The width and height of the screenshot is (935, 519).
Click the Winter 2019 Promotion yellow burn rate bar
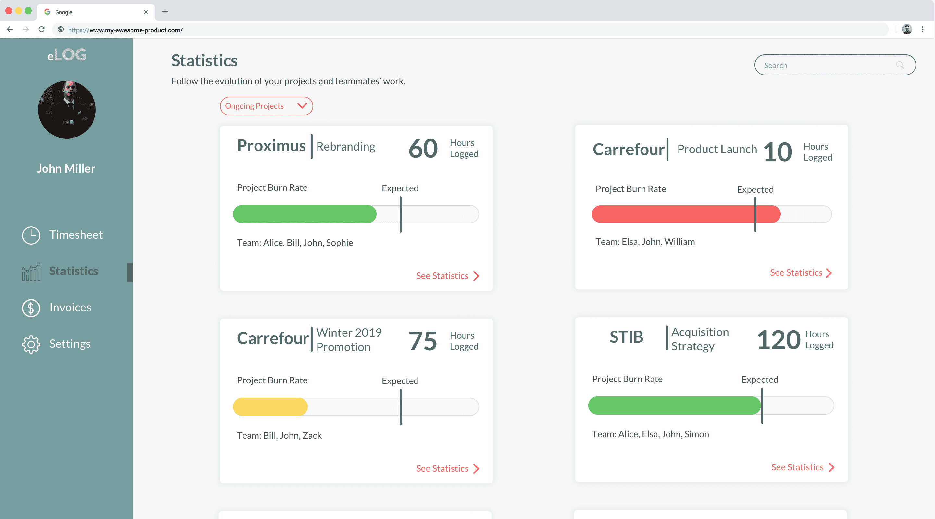(270, 406)
